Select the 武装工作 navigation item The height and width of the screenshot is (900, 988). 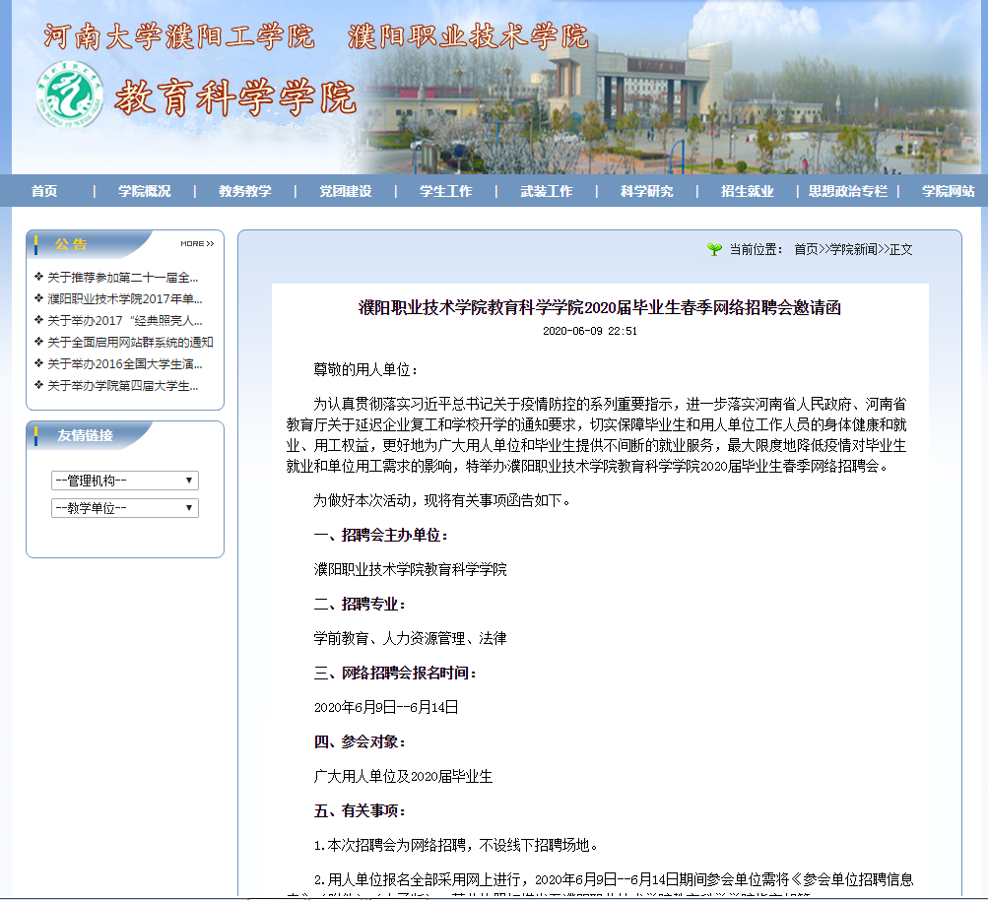[x=547, y=191]
